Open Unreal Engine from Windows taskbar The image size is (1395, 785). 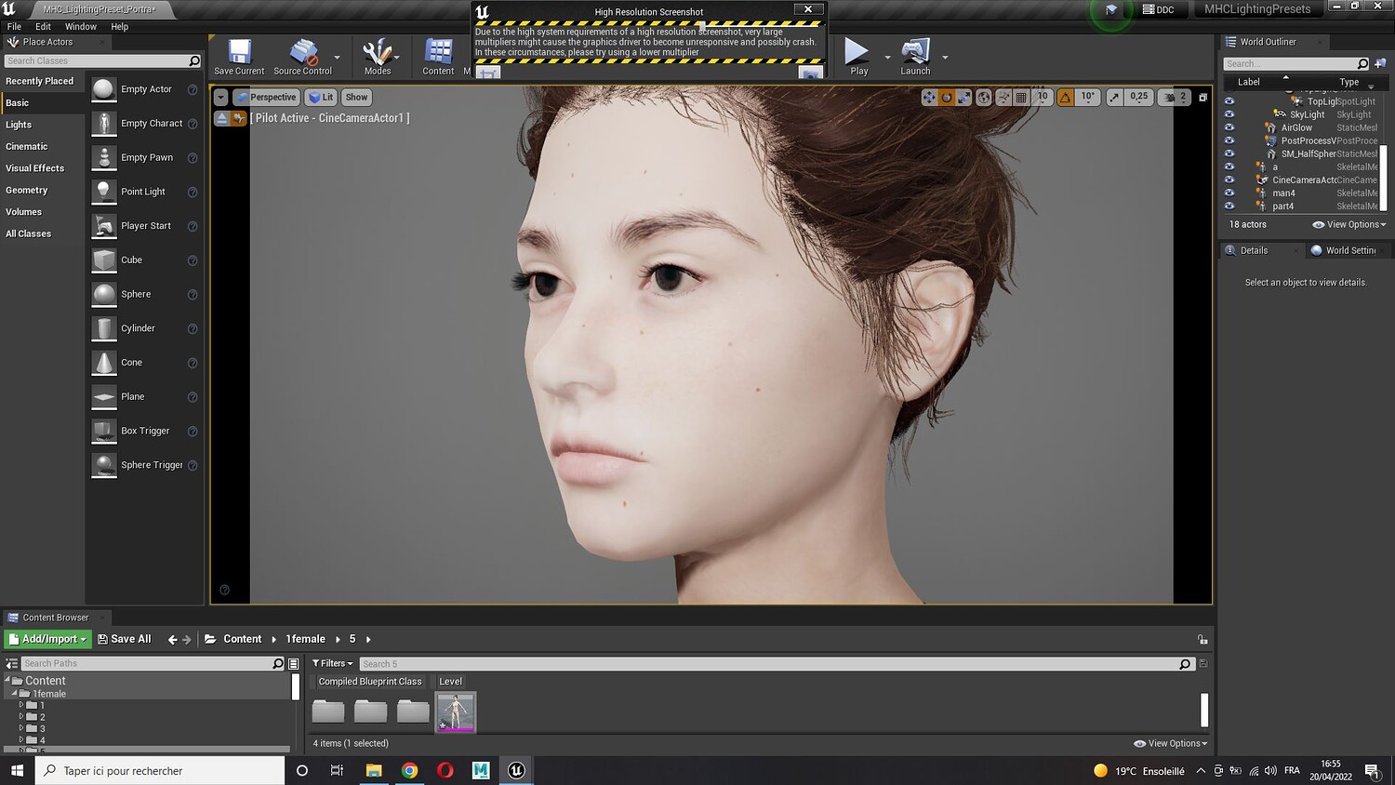coord(516,770)
